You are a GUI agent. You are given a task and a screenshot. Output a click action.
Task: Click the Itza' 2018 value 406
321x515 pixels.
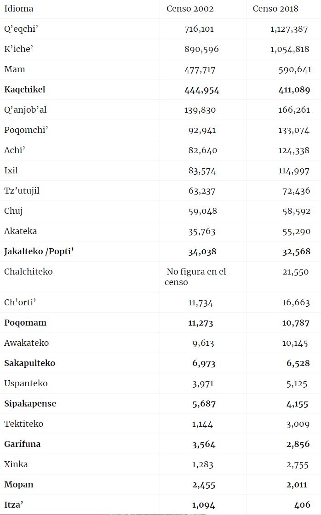(x=302, y=505)
